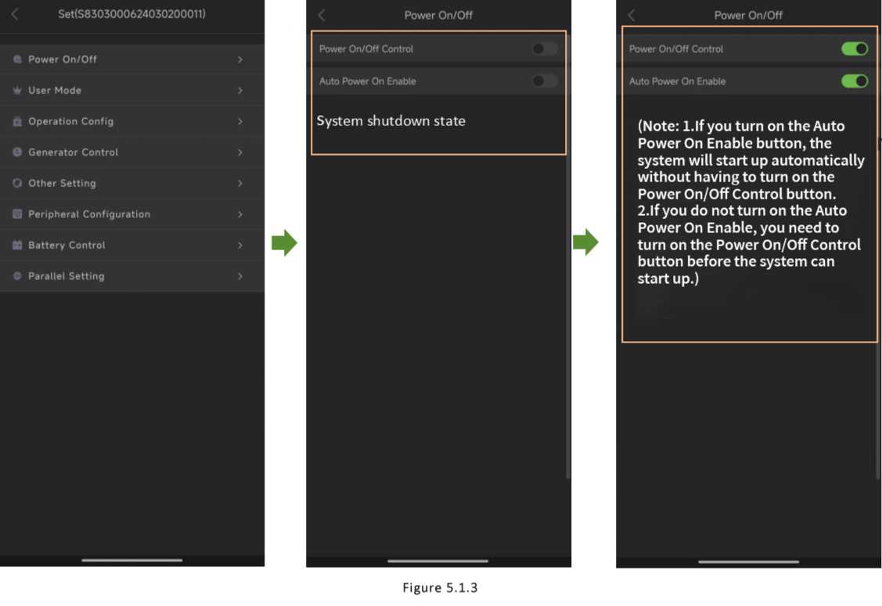
Task: Enable the switched-off Power On/Off Control toggle
Action: point(545,48)
